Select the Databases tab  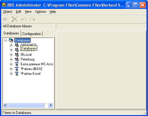11,33
